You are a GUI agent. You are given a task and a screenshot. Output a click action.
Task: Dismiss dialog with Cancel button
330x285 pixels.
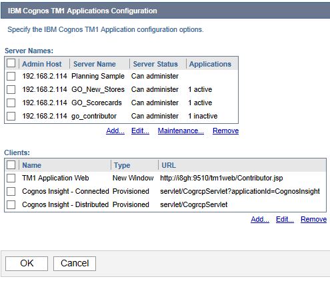point(75,264)
